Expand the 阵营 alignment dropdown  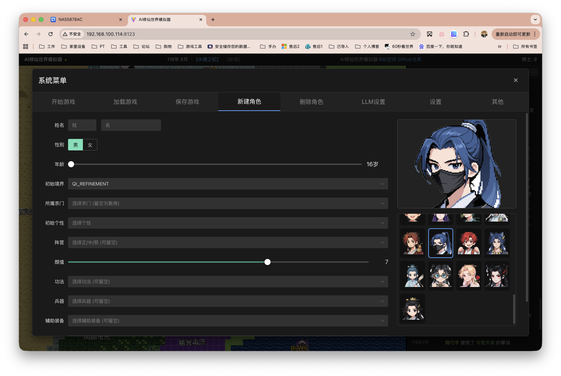(228, 242)
